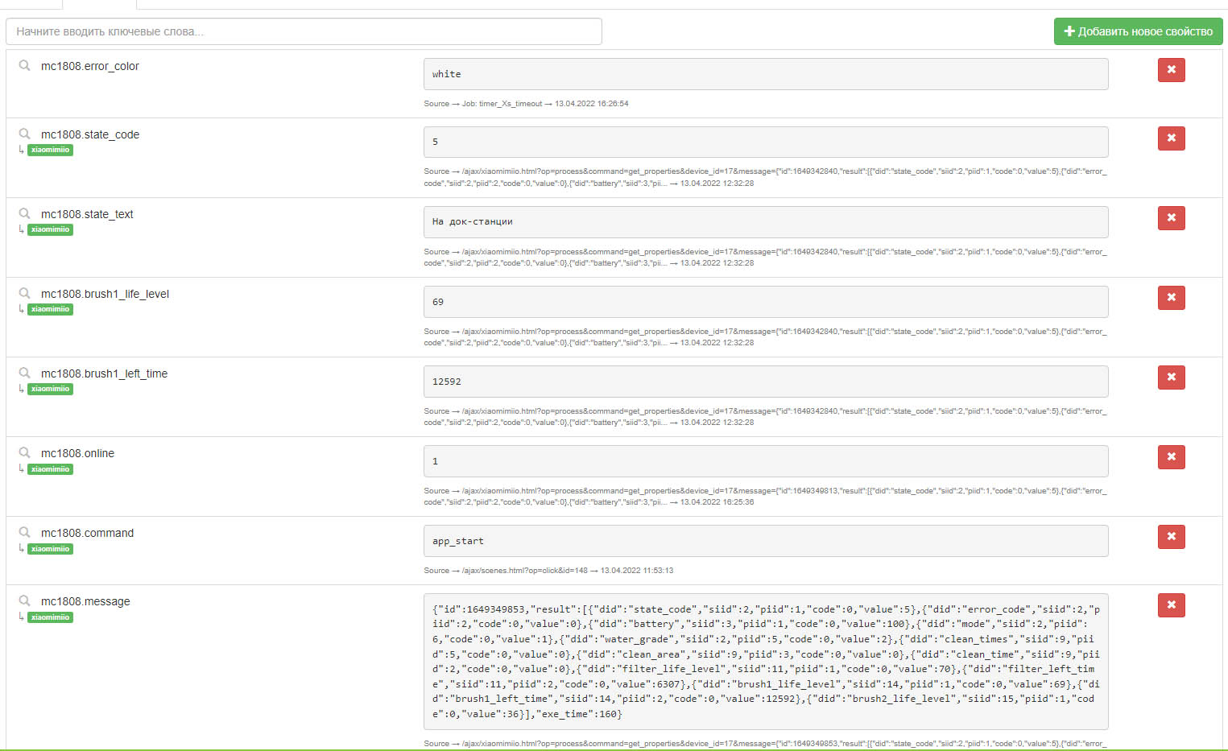Click the source text under mc1808.brush1_left_time value
The image size is (1228, 751).
pos(765,417)
